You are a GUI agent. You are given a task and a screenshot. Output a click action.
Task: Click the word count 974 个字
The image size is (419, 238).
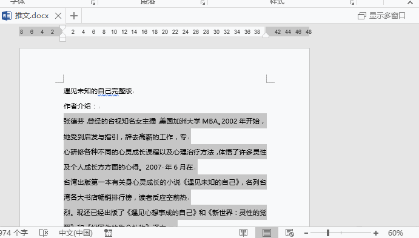tap(13, 233)
